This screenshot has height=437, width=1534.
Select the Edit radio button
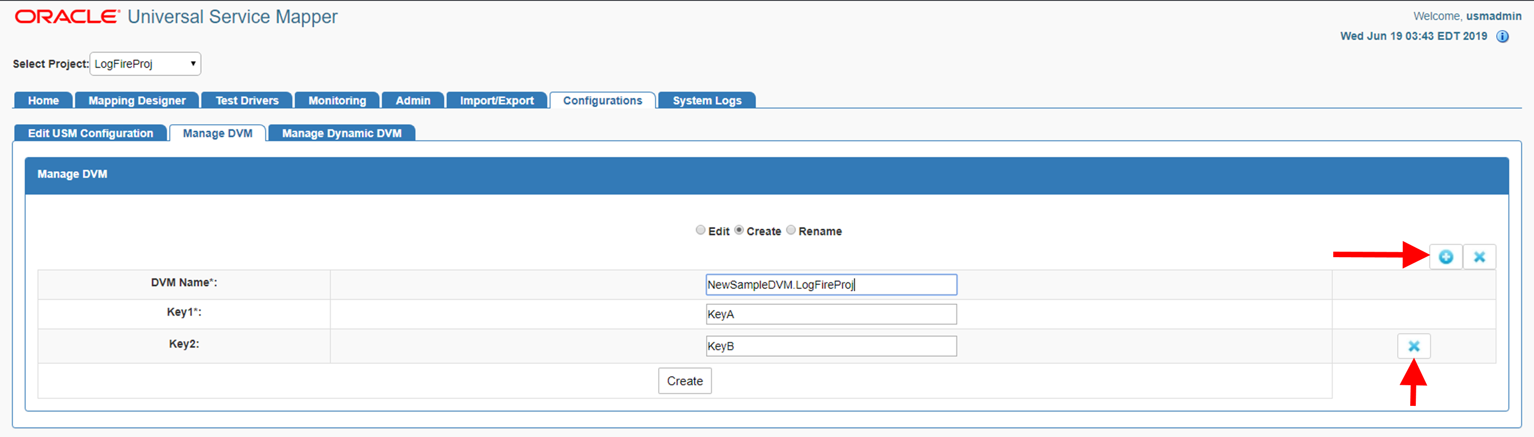point(700,230)
